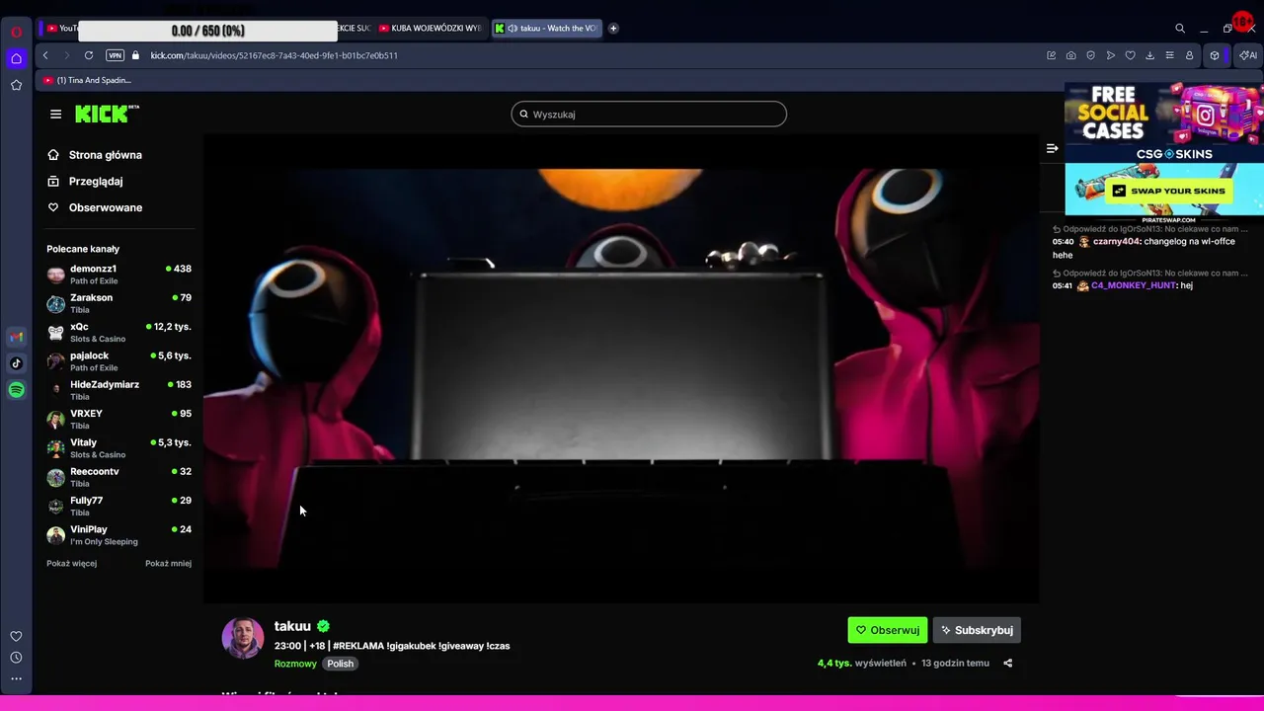Open Opera sidebar home/start page icon
The image size is (1264, 711).
[16, 58]
